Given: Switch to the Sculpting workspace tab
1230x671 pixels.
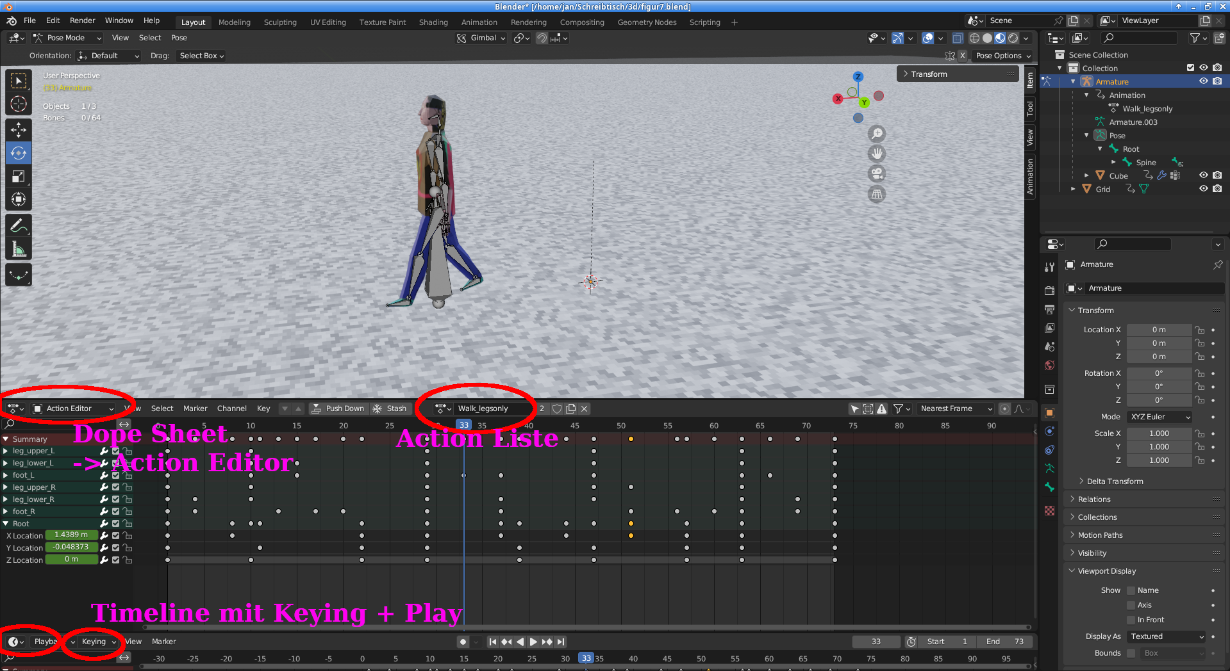Looking at the screenshot, I should point(280,22).
